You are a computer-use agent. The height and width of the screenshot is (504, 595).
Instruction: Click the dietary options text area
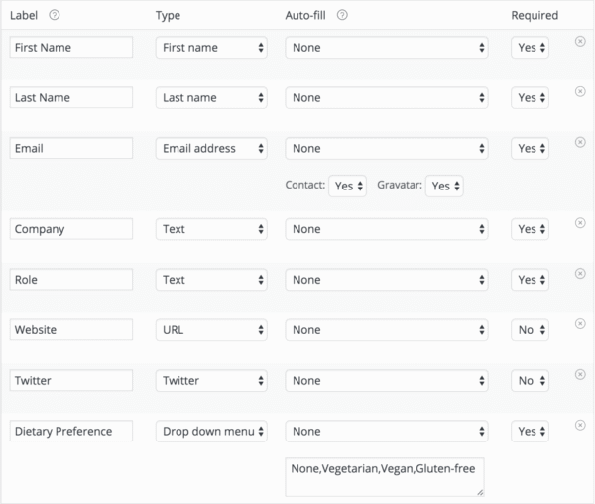(x=385, y=477)
